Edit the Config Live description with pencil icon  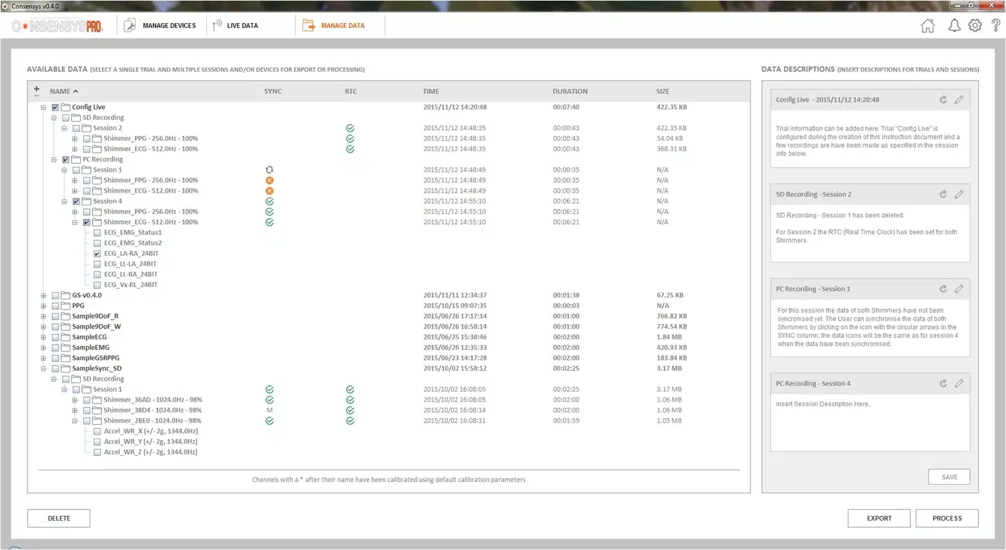(x=959, y=100)
